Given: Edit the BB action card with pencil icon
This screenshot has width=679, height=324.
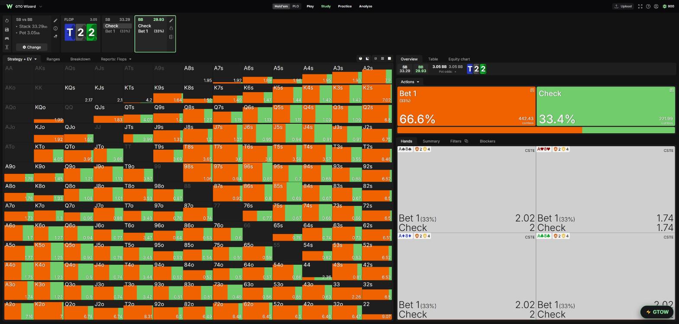Looking at the screenshot, I should pos(171,20).
